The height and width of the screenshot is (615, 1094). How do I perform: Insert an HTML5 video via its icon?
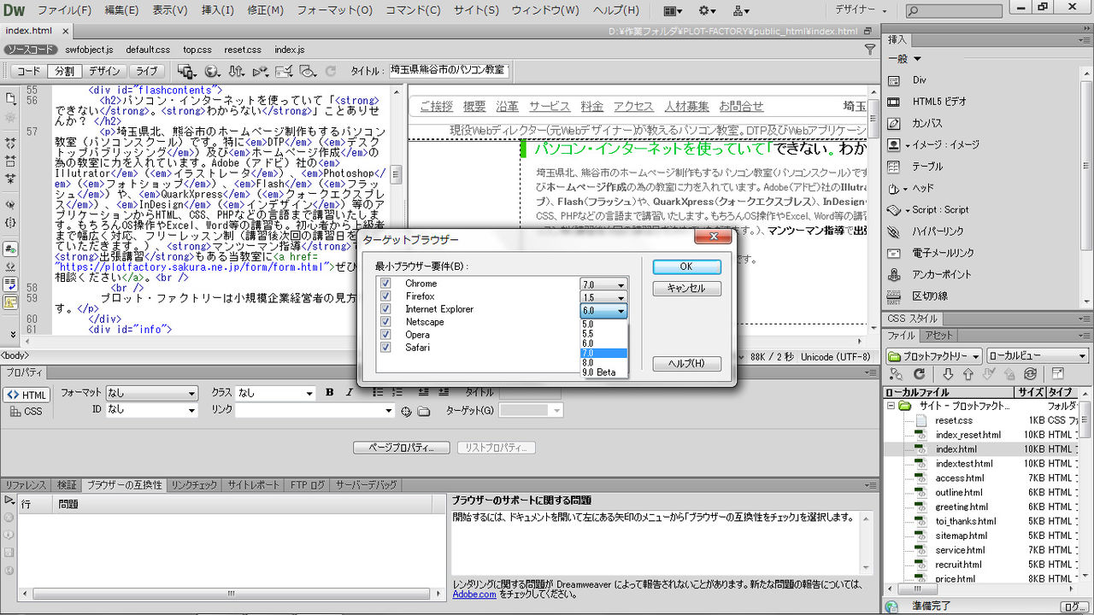pos(894,102)
